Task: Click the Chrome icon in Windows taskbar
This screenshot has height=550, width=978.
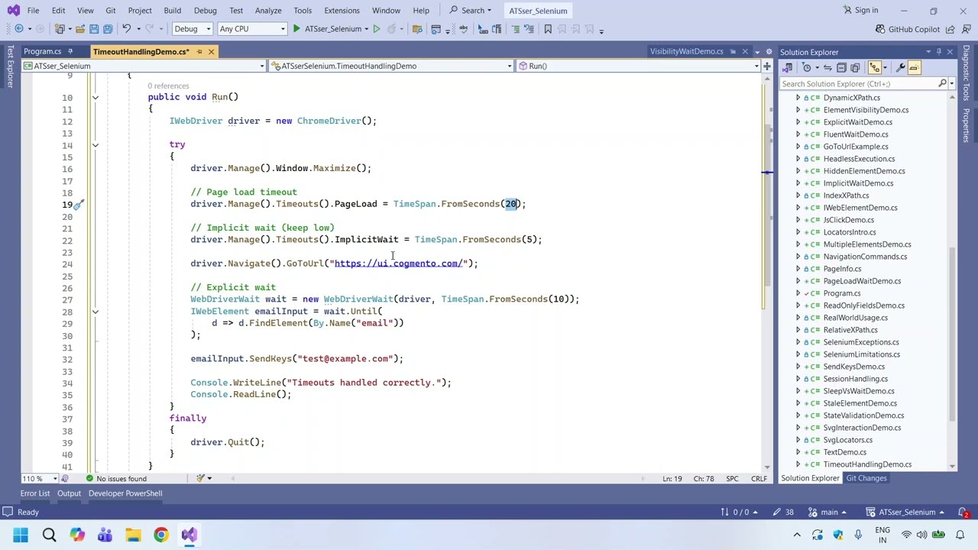Action: click(x=160, y=535)
